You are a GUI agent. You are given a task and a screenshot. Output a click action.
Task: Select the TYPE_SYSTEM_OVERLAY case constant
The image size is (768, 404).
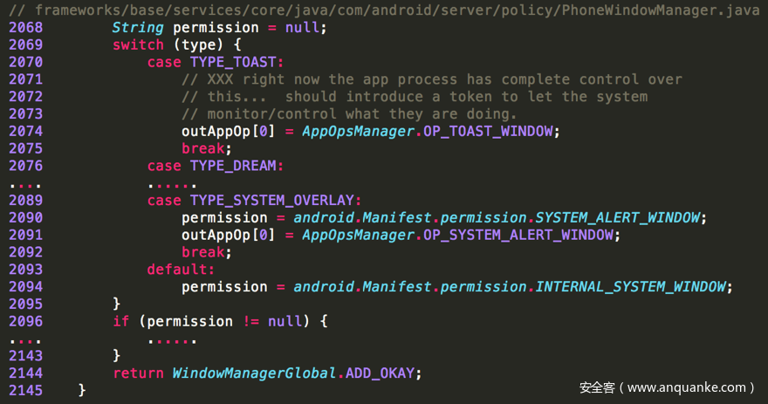tap(275, 200)
